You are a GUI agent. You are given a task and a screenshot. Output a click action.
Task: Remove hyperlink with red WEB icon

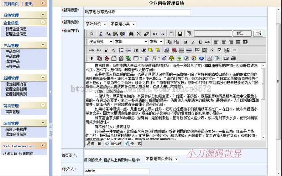[174, 50]
